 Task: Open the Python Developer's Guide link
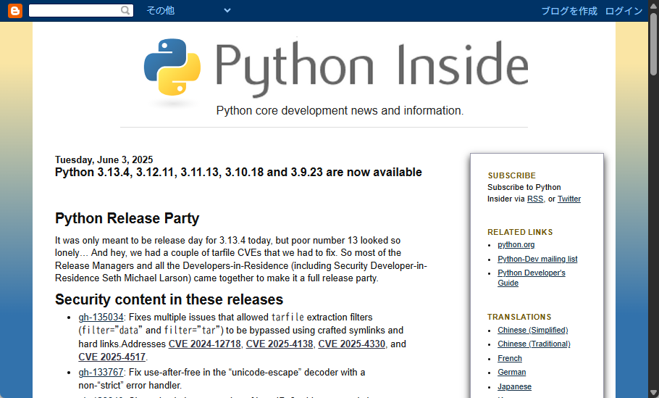click(532, 278)
